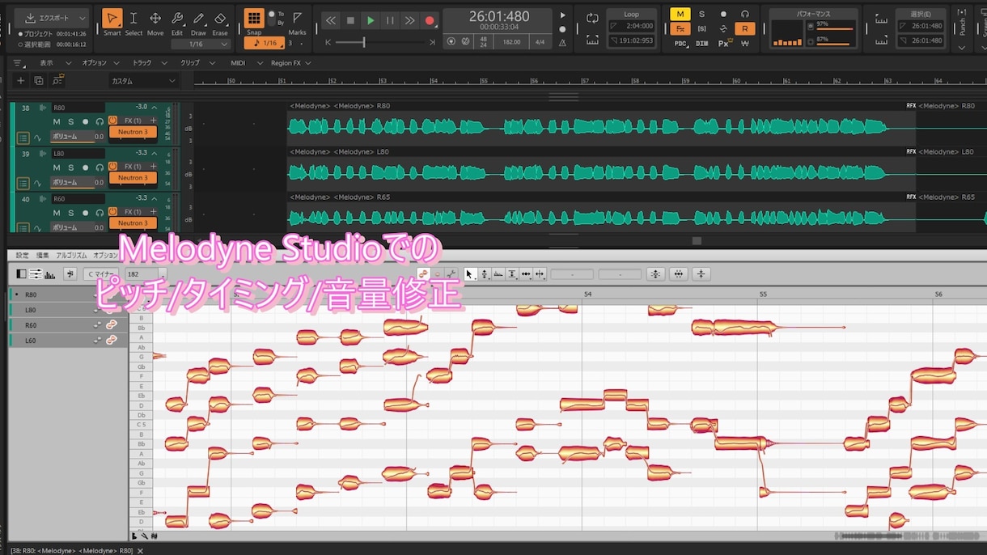Viewport: 987px width, 555px height.
Task: Stop playback in the transport
Action: point(350,20)
